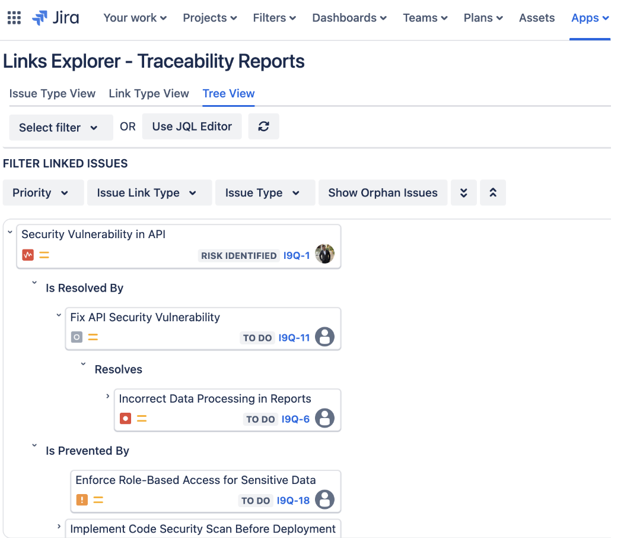Click the high priority icon on I9Q-18 card
Image resolution: width=643 pixels, height=538 pixels.
click(x=82, y=499)
